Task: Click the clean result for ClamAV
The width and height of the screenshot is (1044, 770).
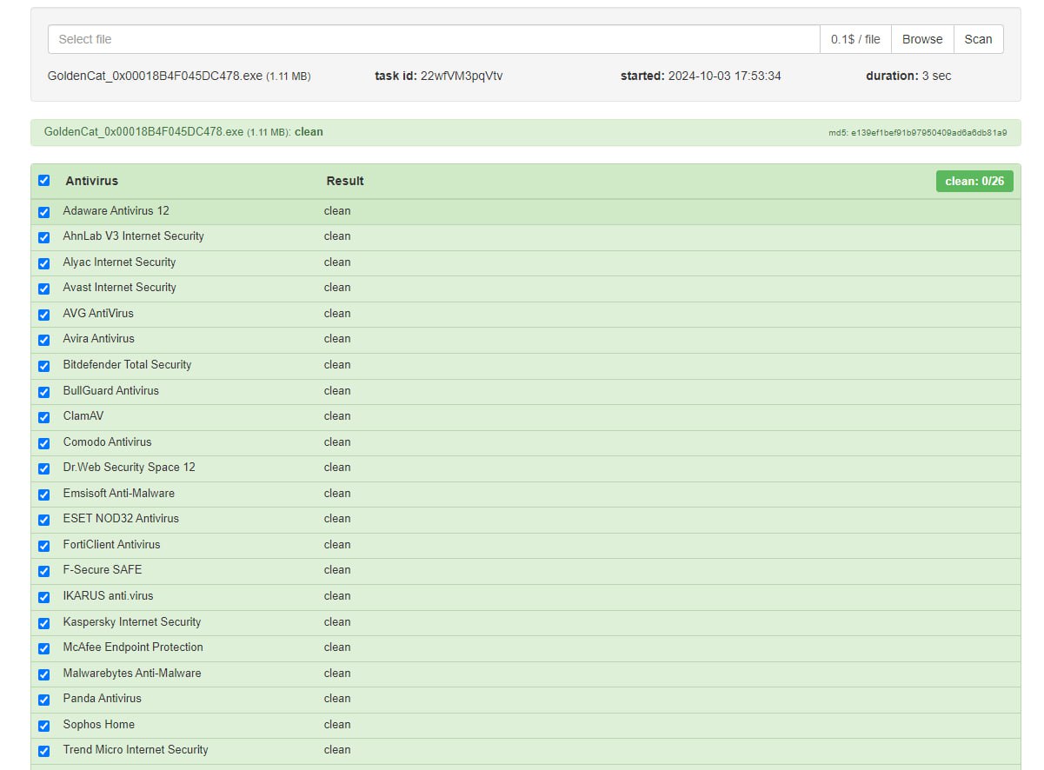Action: [x=337, y=415]
